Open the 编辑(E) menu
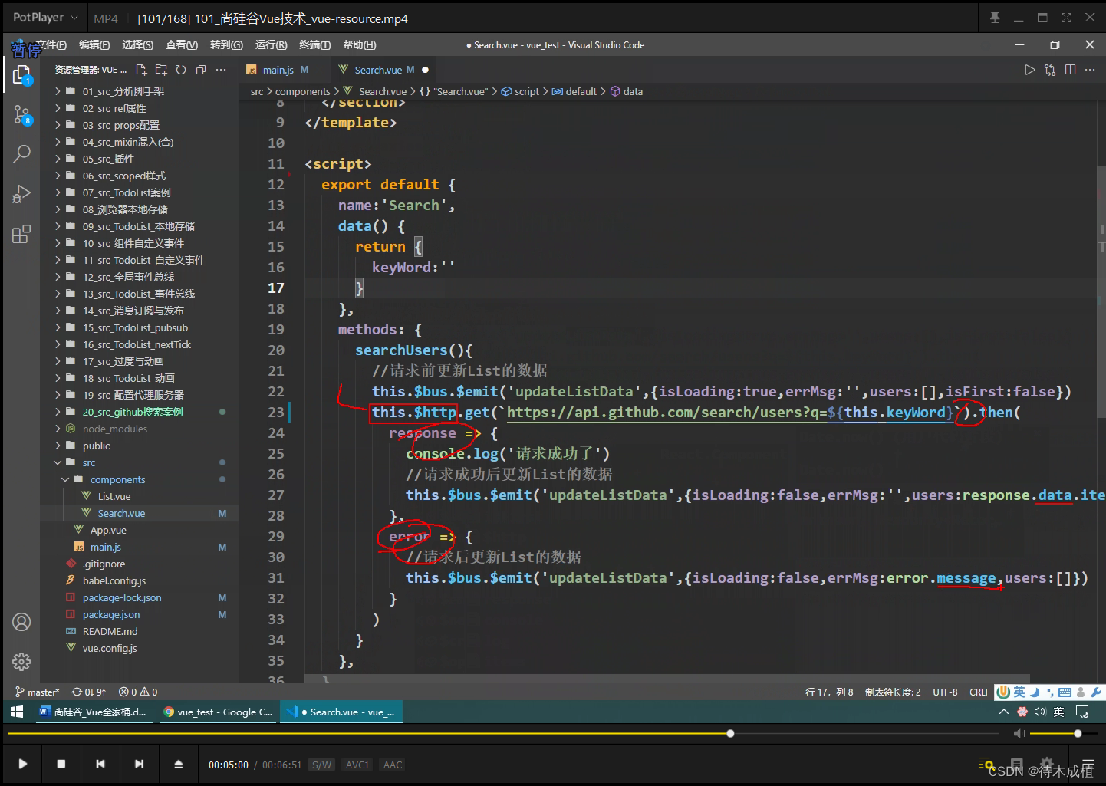 pos(94,45)
